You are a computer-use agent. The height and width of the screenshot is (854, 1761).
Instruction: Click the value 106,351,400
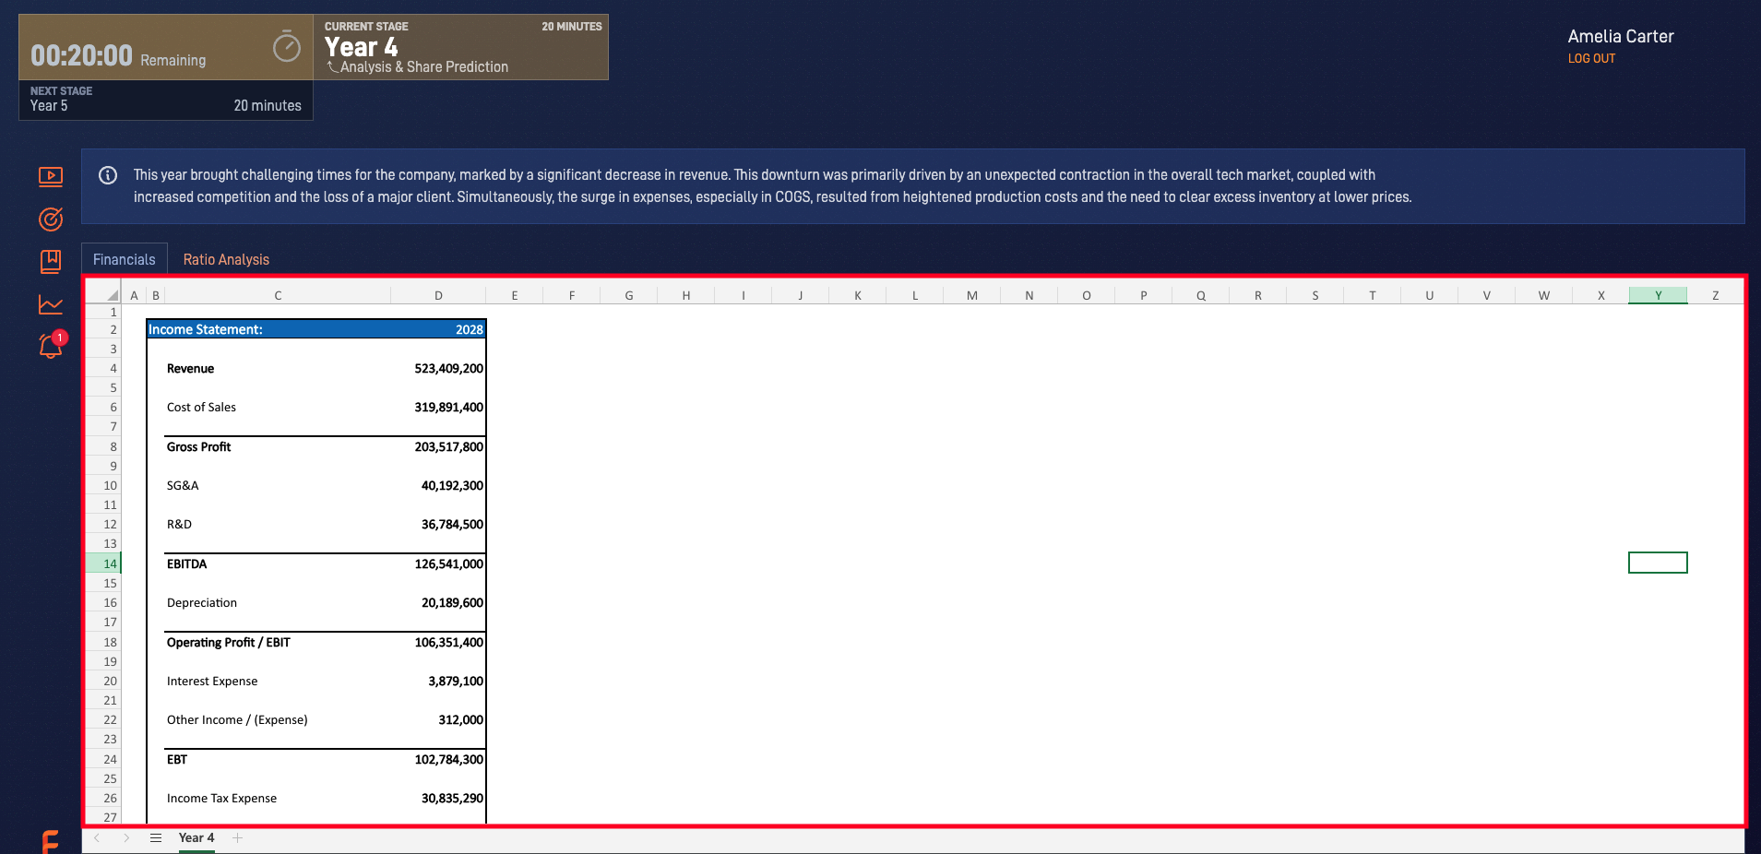point(448,643)
